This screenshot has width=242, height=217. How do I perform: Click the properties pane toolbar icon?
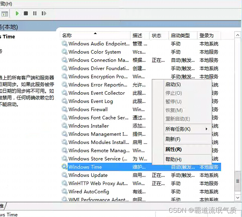click(5, 14)
